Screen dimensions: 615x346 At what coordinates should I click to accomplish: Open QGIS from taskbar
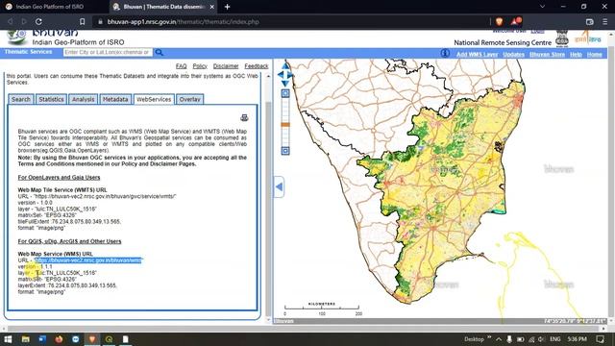click(109, 339)
